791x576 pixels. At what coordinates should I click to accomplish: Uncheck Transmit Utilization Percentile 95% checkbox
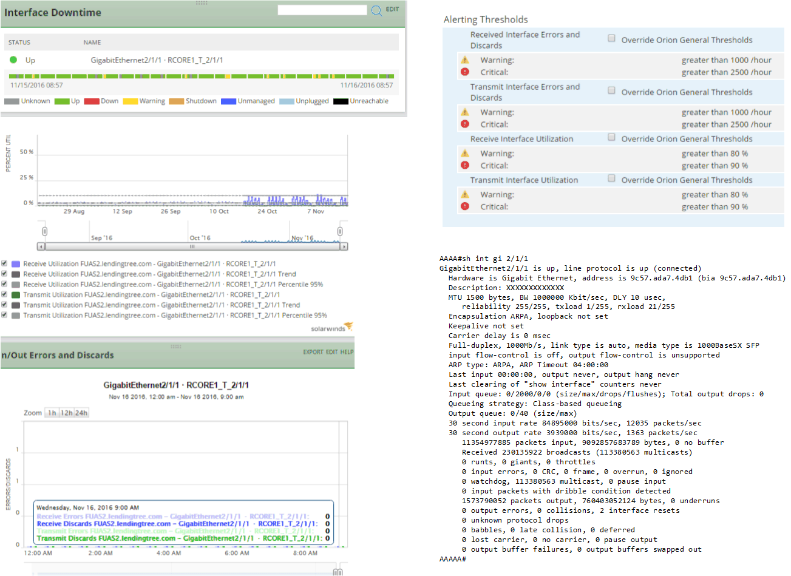[x=4, y=315]
